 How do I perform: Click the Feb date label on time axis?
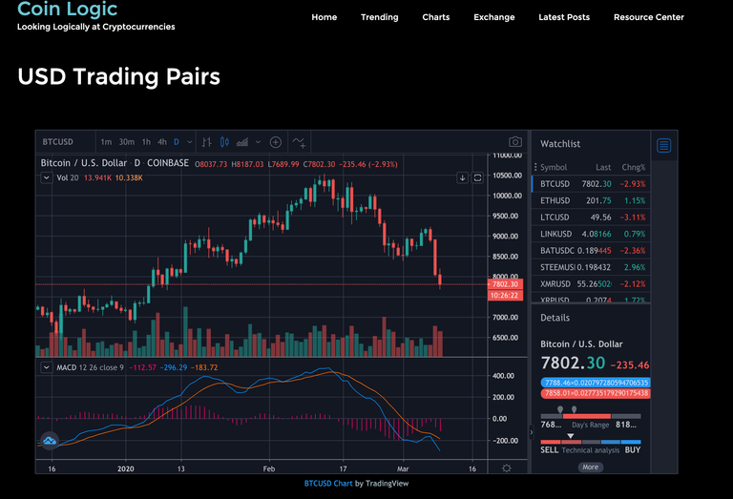point(269,468)
